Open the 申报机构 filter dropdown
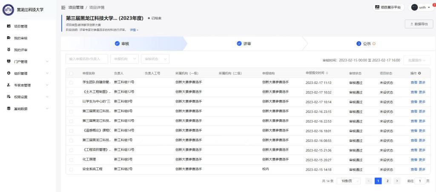 pos(123,59)
